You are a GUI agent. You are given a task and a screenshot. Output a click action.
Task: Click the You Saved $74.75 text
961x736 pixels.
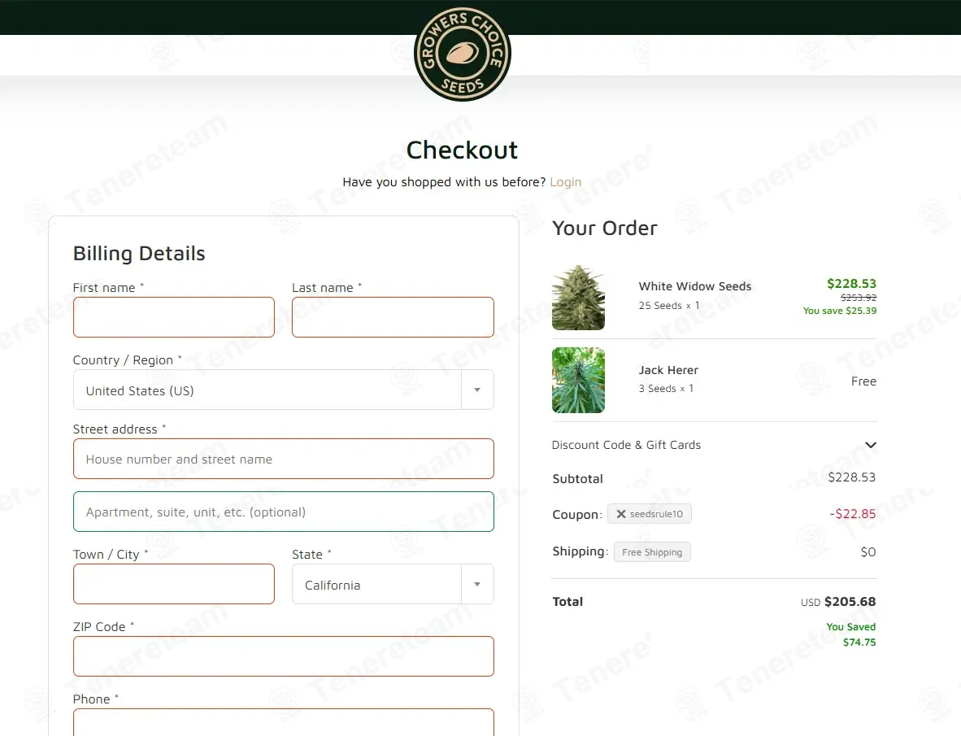(850, 634)
